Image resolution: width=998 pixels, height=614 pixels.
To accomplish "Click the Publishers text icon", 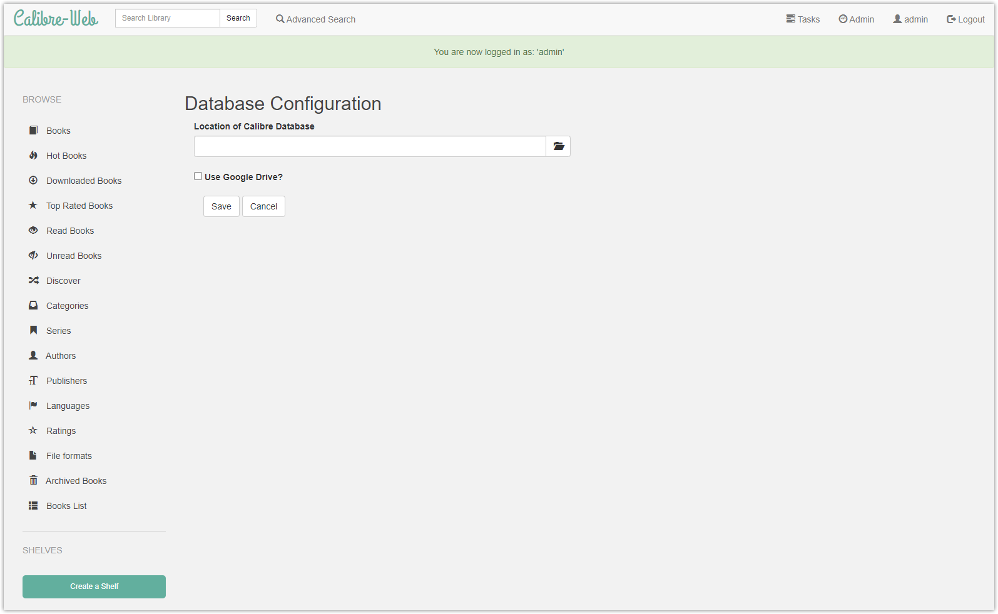I will click(33, 380).
